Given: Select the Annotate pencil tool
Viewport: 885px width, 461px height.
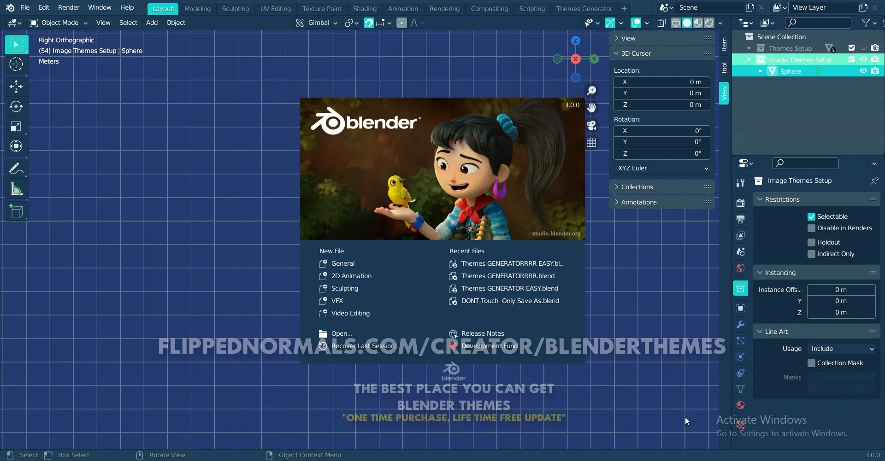Looking at the screenshot, I should pyautogui.click(x=17, y=169).
